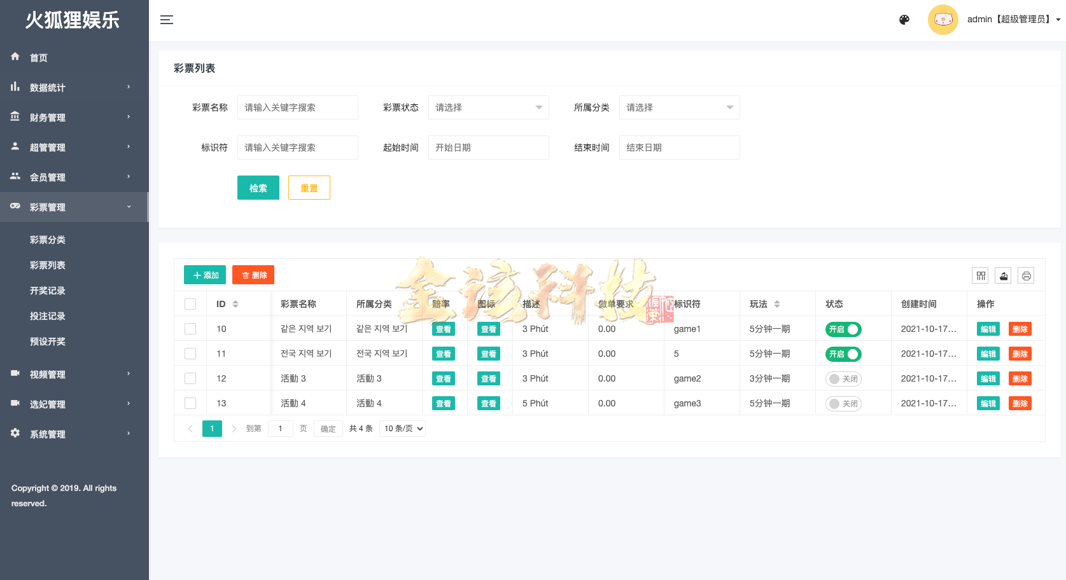Open the theme color palette icon
1066x580 pixels.
click(904, 20)
